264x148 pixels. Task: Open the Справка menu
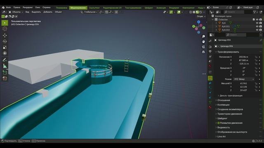tap(47, 7)
